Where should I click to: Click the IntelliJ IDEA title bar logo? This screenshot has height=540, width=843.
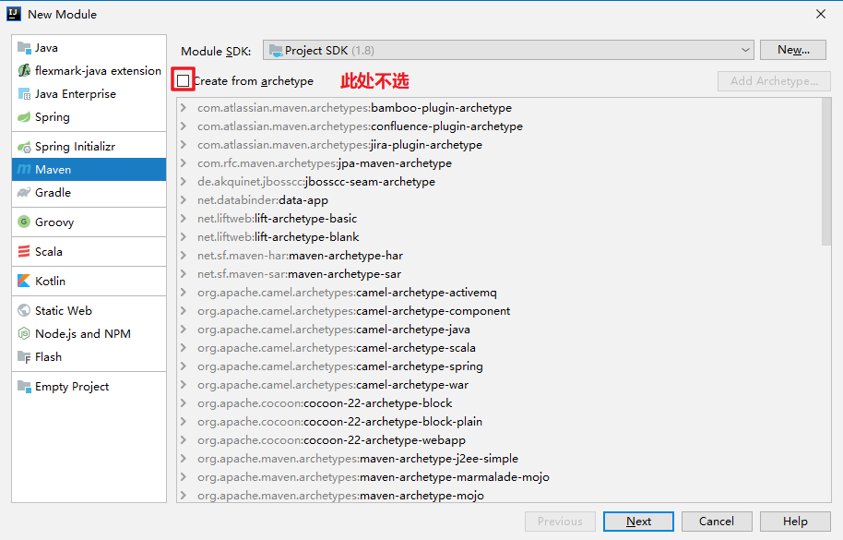click(x=14, y=14)
